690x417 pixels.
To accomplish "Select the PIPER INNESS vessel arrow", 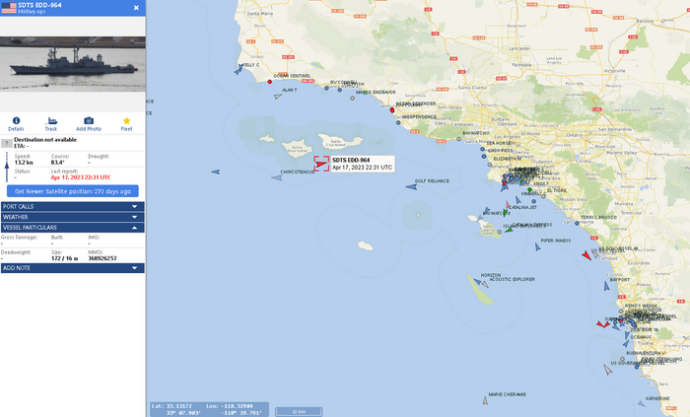I will (x=537, y=247).
